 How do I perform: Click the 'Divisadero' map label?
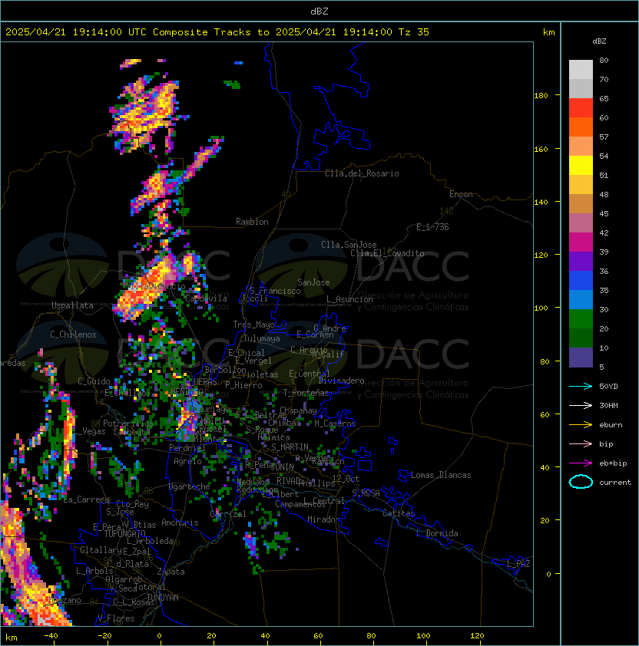click(x=342, y=381)
